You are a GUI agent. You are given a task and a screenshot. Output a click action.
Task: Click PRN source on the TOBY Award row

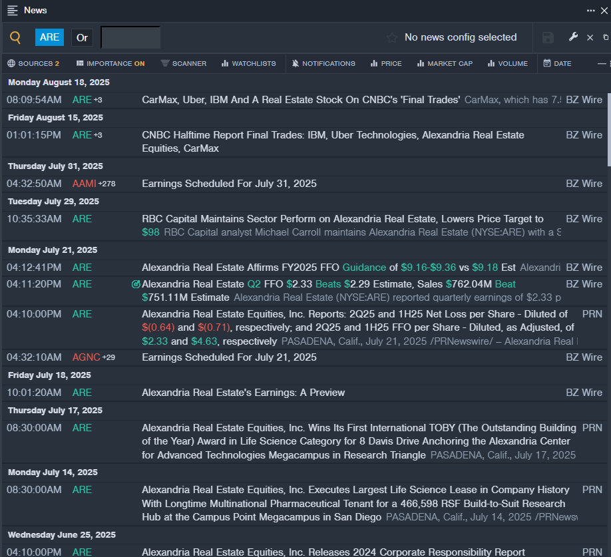pos(592,428)
